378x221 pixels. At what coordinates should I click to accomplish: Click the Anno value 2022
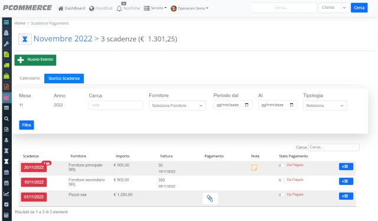point(58,105)
